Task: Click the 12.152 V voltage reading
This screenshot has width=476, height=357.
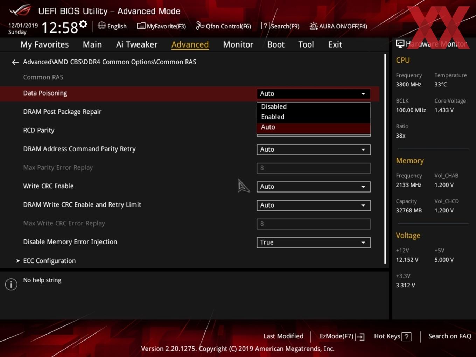Action: click(407, 260)
